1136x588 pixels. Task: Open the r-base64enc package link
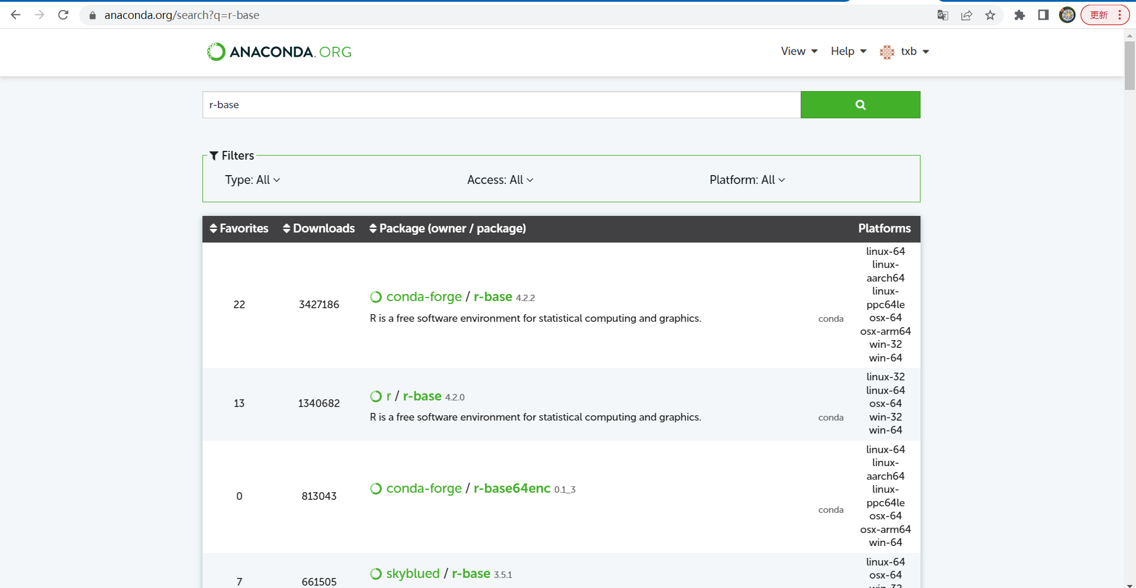pyautogui.click(x=511, y=489)
